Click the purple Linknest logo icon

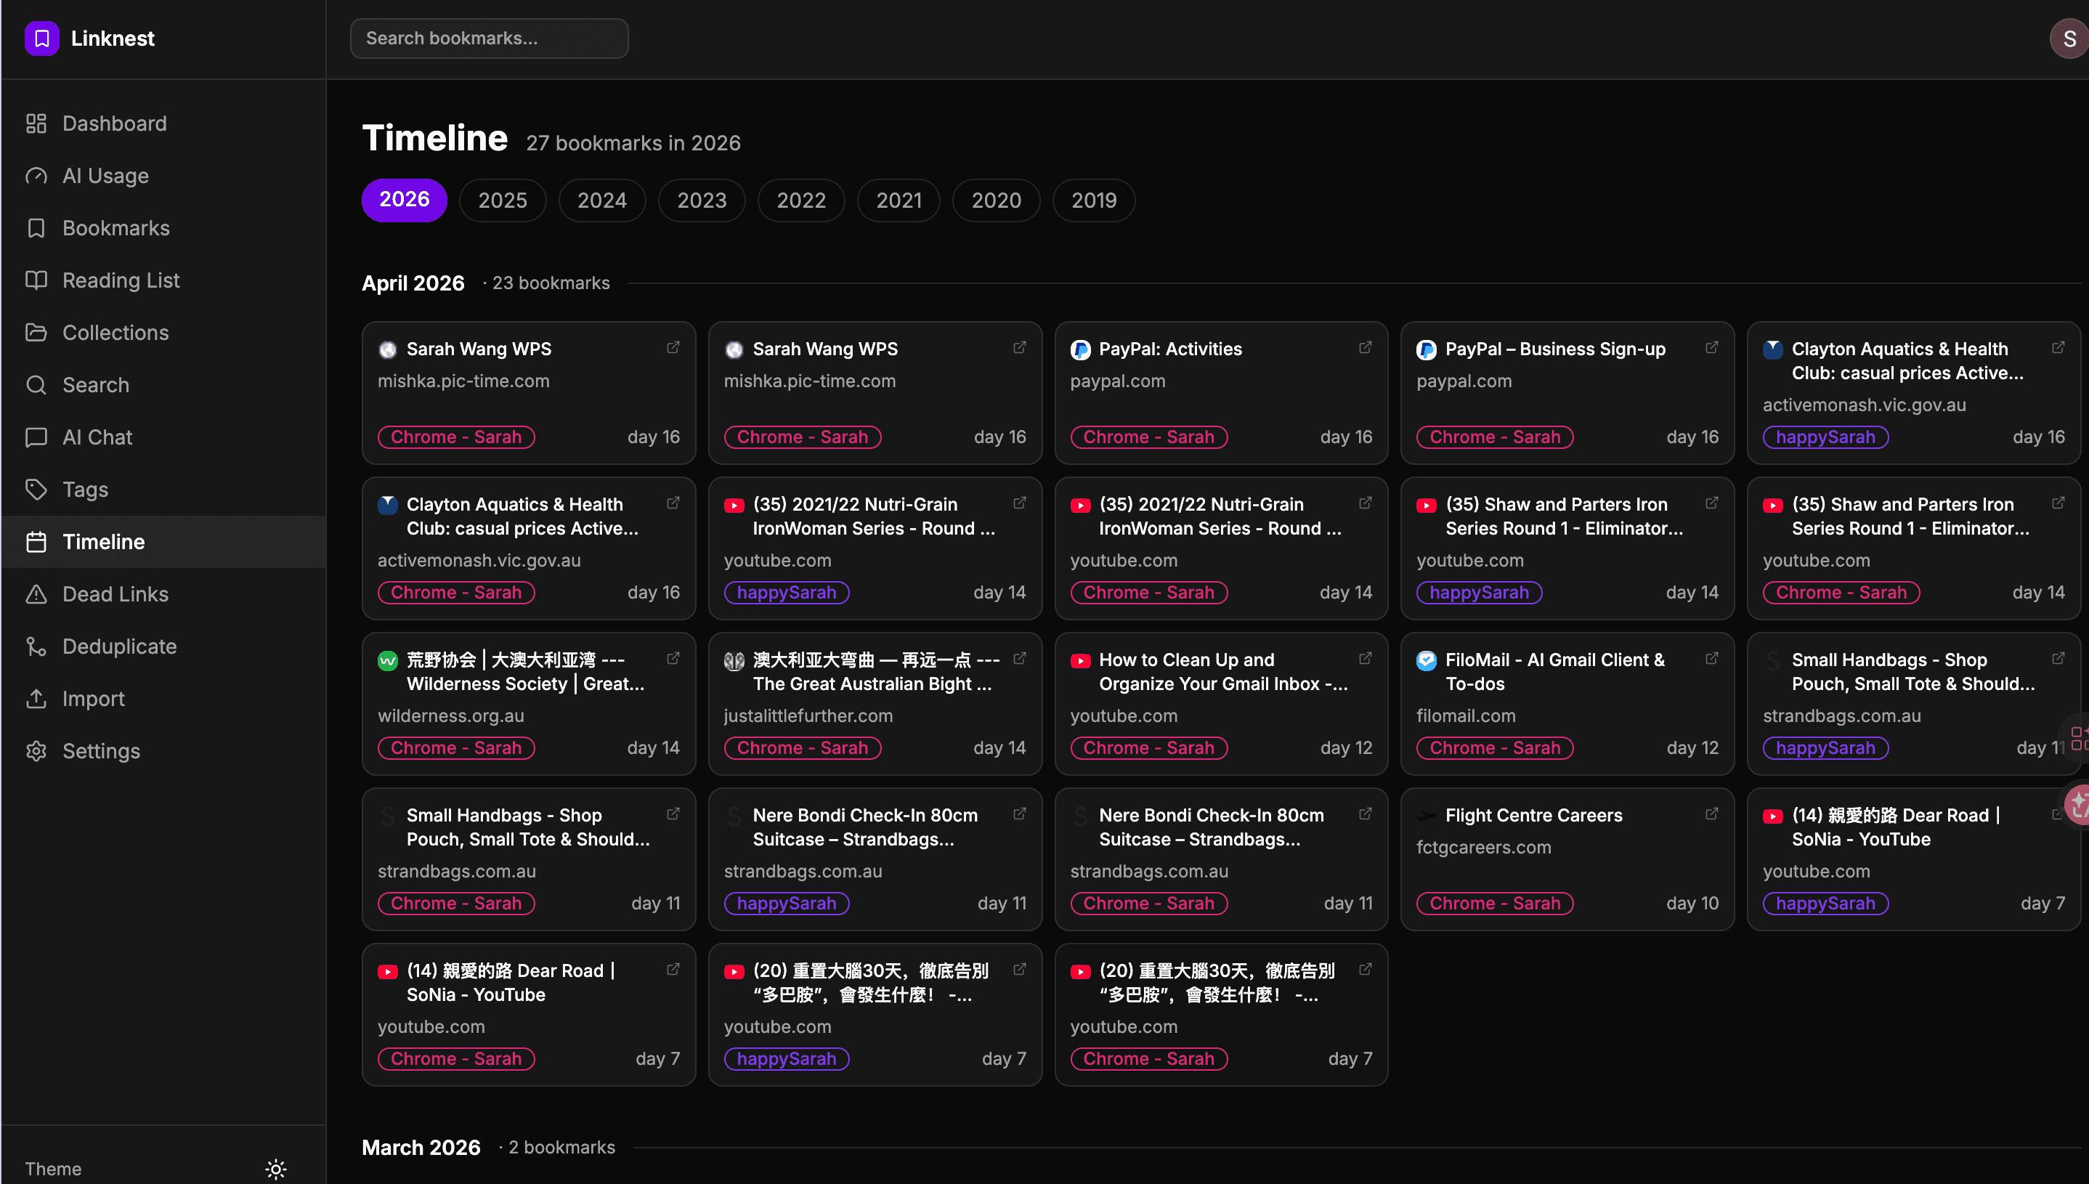(x=41, y=38)
